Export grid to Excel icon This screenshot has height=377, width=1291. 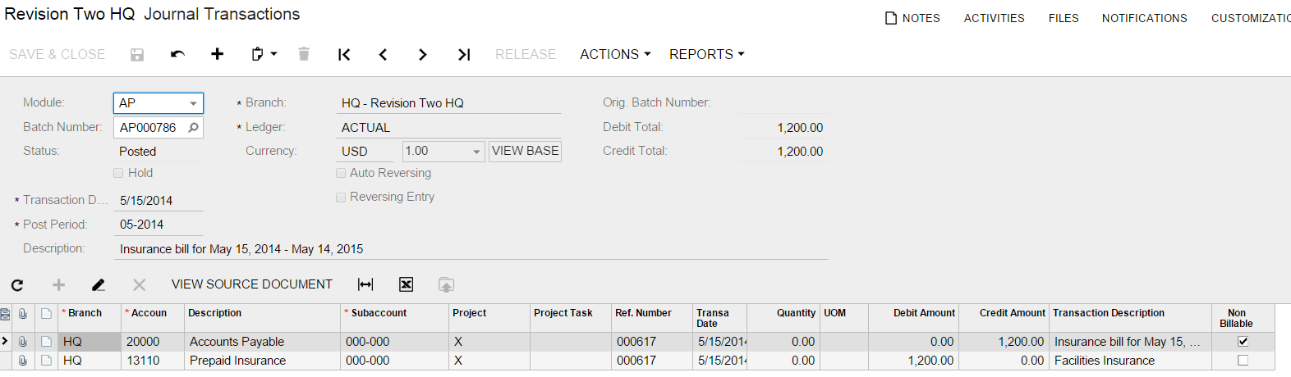(406, 284)
